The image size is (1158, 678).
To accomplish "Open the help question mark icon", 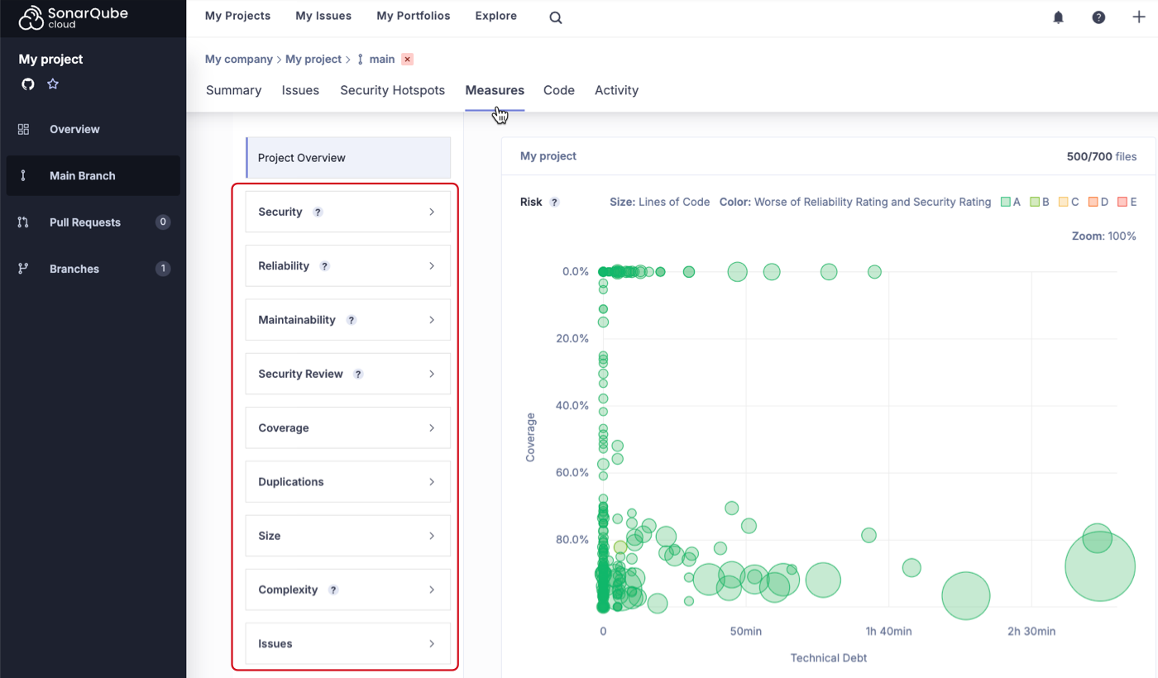I will (x=1098, y=17).
